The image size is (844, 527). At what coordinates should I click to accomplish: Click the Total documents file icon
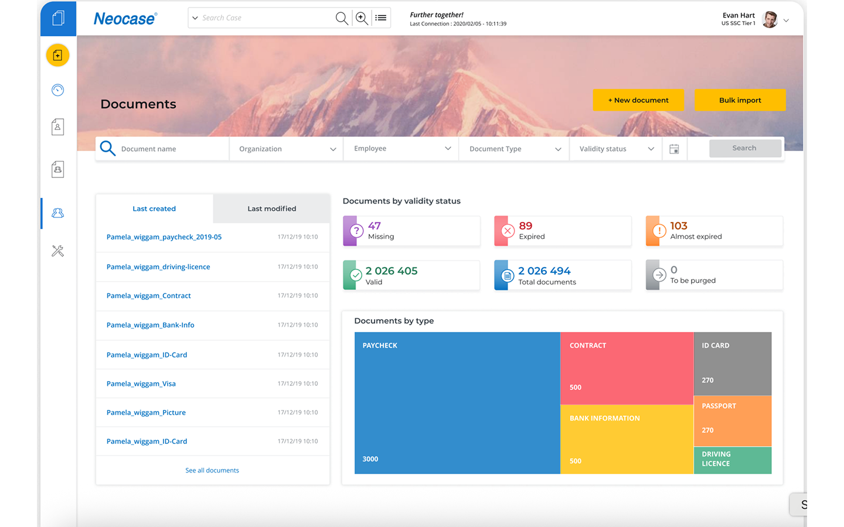(508, 276)
